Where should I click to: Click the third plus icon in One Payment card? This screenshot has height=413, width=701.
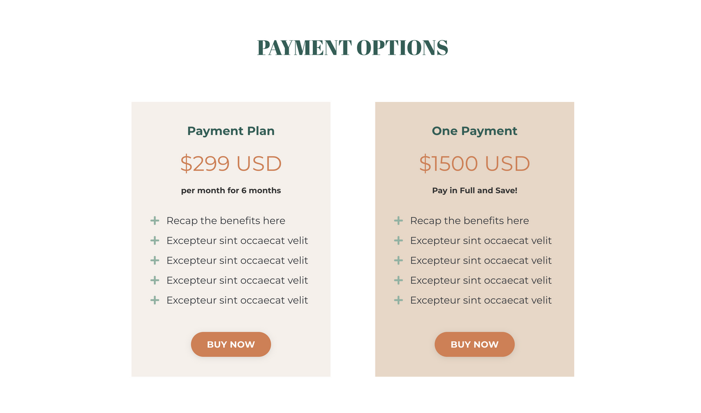[x=398, y=261]
